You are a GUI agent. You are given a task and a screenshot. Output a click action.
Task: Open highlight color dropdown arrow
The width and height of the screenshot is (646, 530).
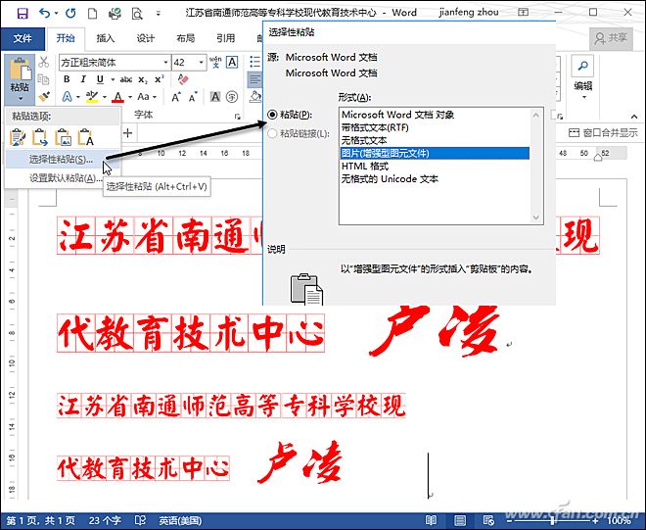coord(104,97)
